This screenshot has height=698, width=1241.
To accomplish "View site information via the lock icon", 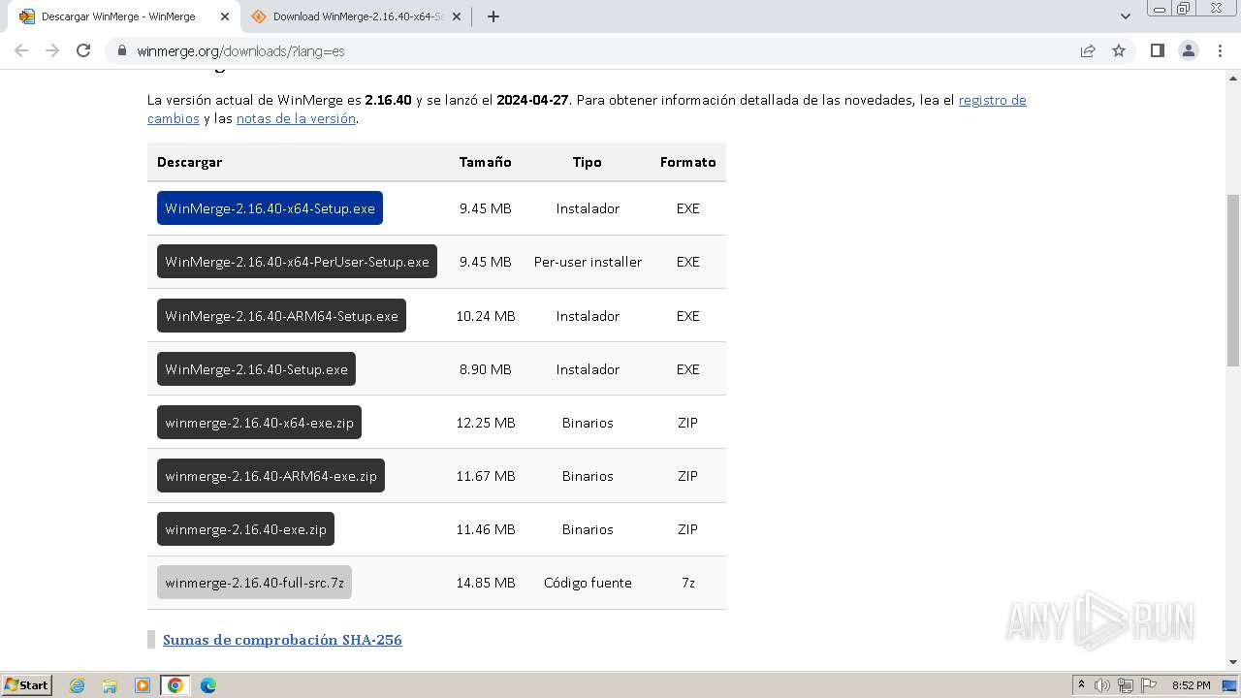I will [x=121, y=50].
